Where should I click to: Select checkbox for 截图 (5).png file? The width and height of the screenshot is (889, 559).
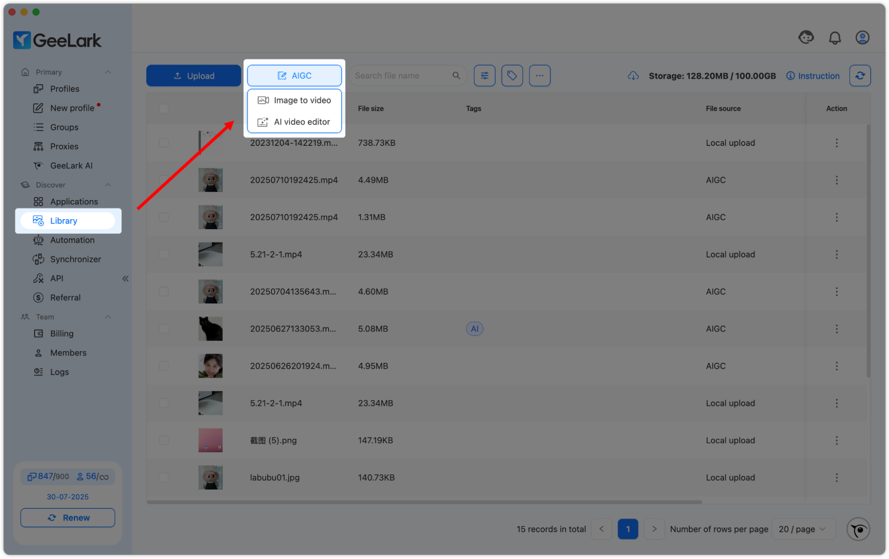164,440
